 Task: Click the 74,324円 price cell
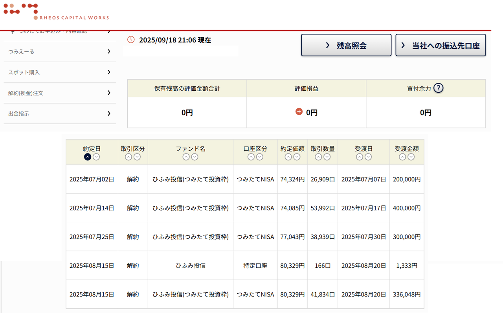pos(292,179)
